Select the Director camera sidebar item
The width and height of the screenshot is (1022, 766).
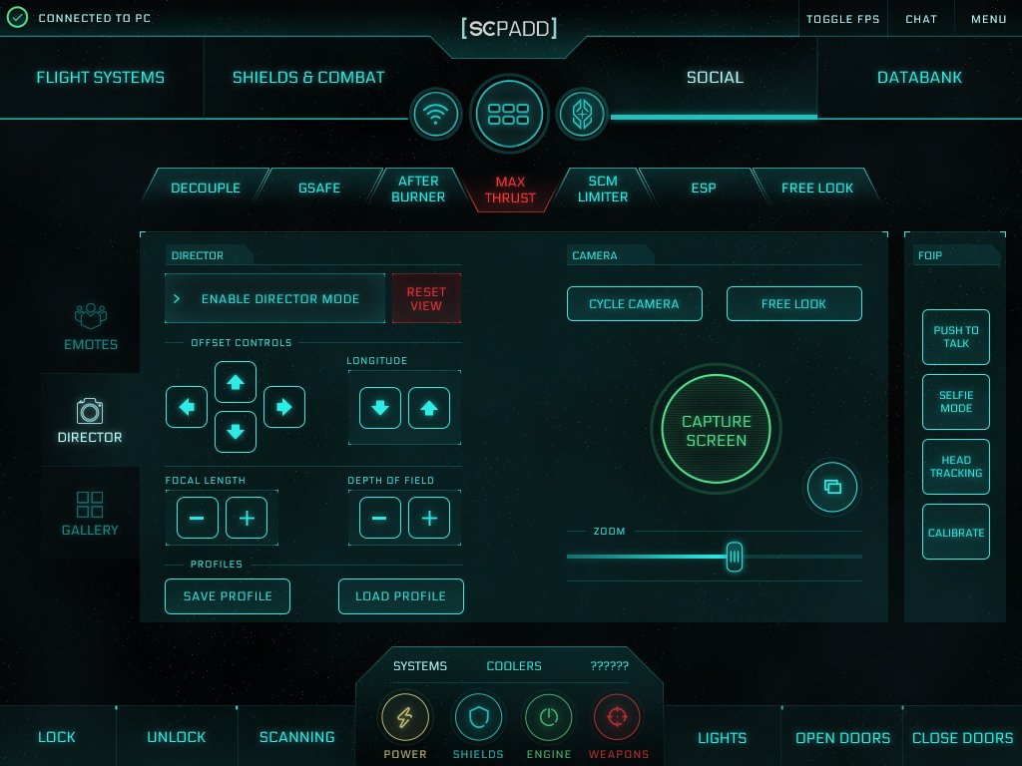pyautogui.click(x=90, y=420)
